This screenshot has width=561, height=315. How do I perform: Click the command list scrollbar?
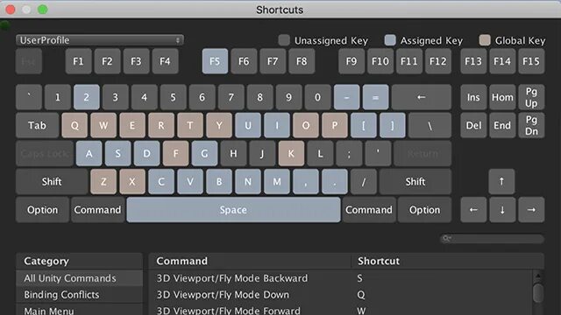tap(537, 293)
